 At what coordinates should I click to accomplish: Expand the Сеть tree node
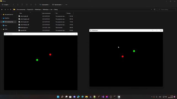pyautogui.click(x=1, y=26)
